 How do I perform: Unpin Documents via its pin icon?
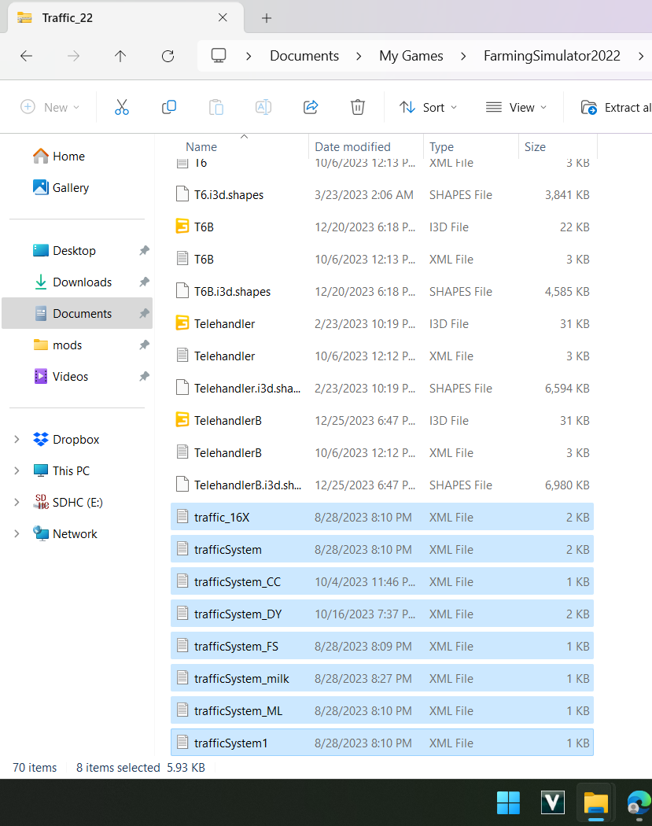point(144,313)
